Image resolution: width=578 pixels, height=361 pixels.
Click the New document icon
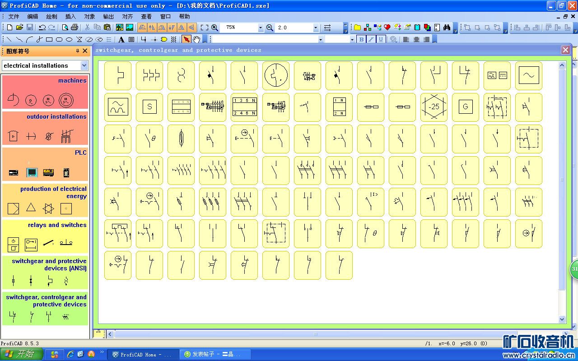(10, 28)
